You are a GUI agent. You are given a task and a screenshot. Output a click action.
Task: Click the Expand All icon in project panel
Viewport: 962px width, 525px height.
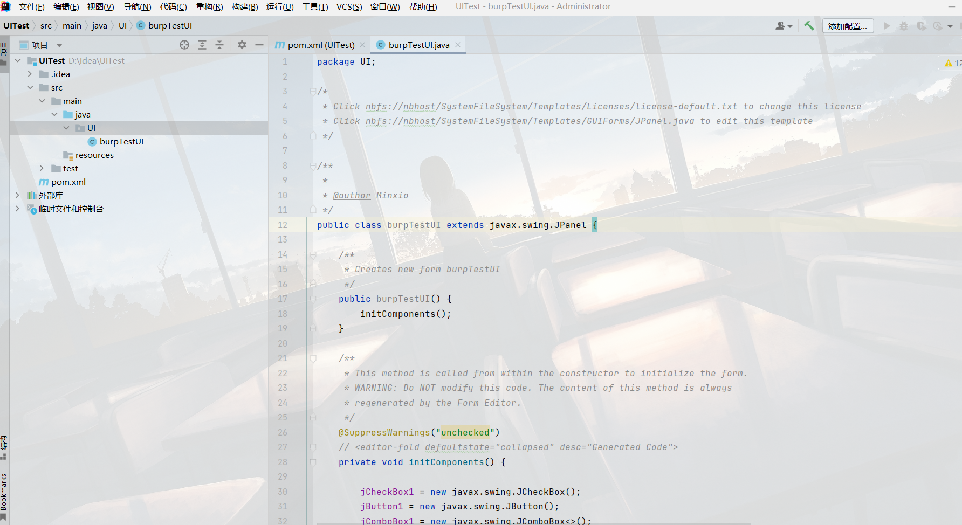[x=202, y=45]
